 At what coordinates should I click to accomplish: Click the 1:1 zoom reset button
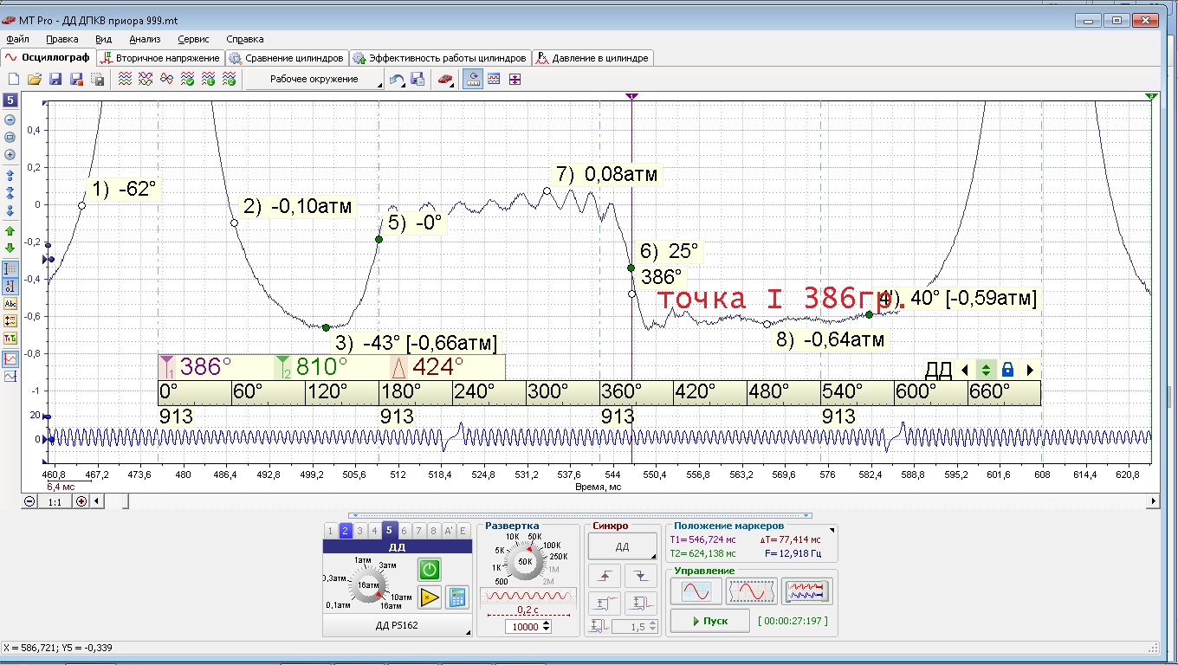click(x=55, y=501)
